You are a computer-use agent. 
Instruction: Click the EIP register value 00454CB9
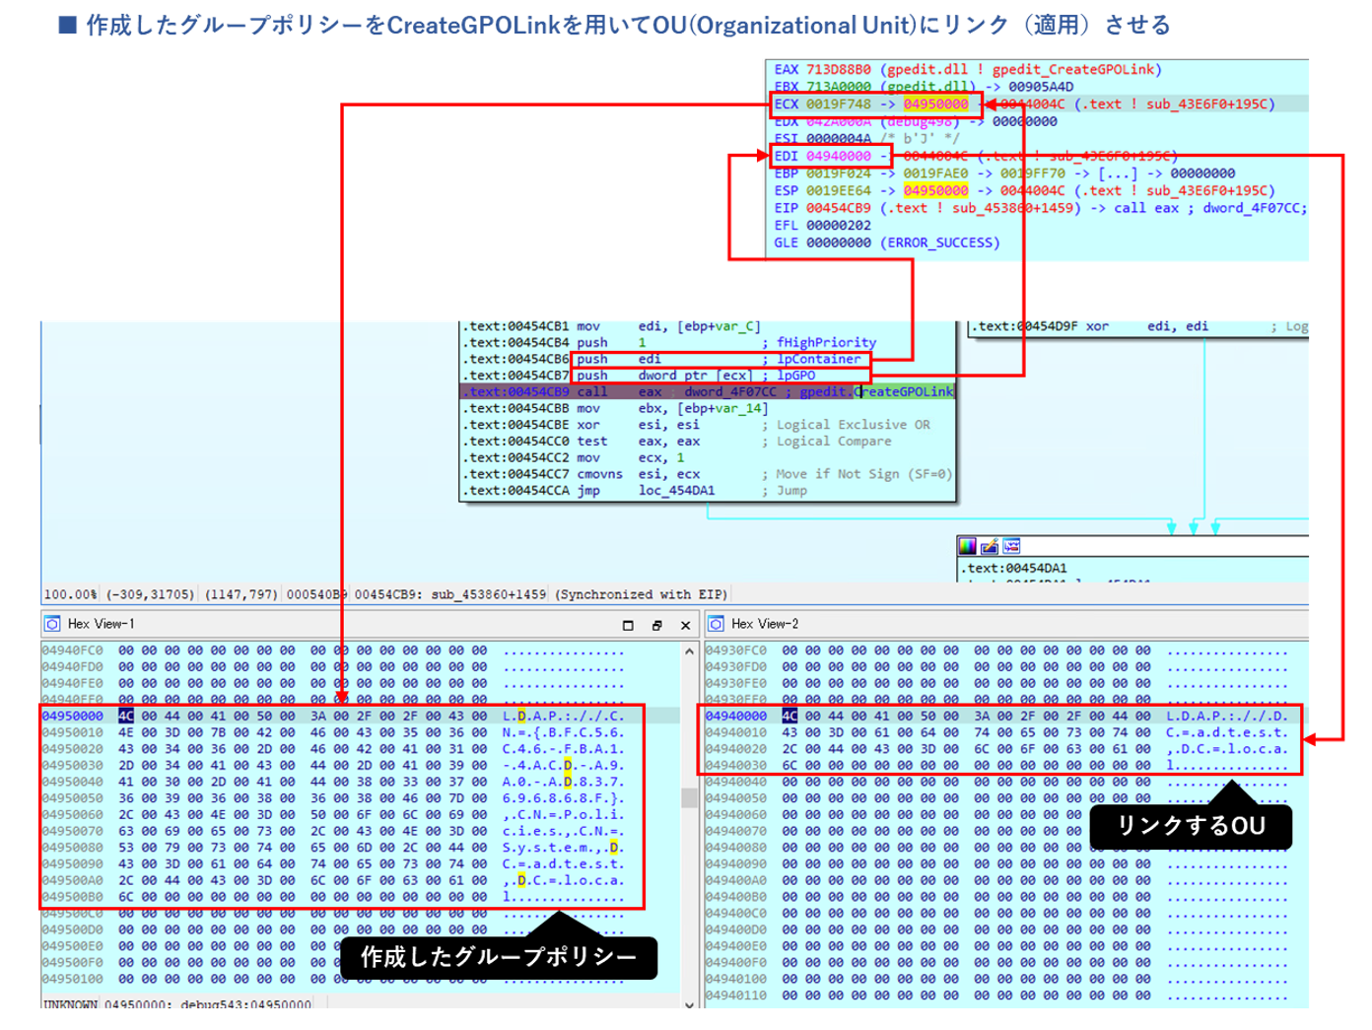838,208
